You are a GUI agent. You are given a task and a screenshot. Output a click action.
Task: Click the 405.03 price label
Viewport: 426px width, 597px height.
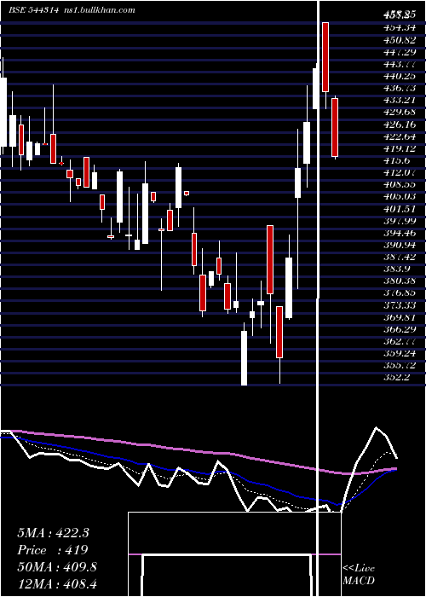[399, 197]
